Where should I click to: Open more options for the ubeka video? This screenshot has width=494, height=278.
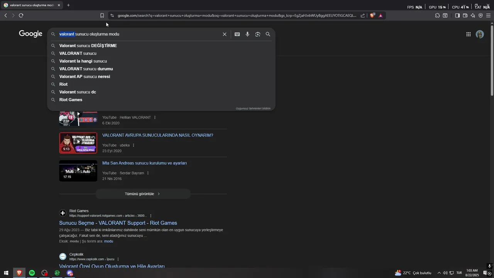[x=134, y=145]
